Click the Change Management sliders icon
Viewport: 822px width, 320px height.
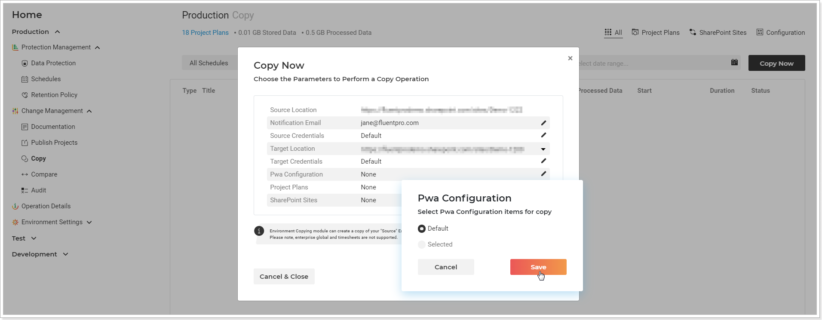coord(15,111)
